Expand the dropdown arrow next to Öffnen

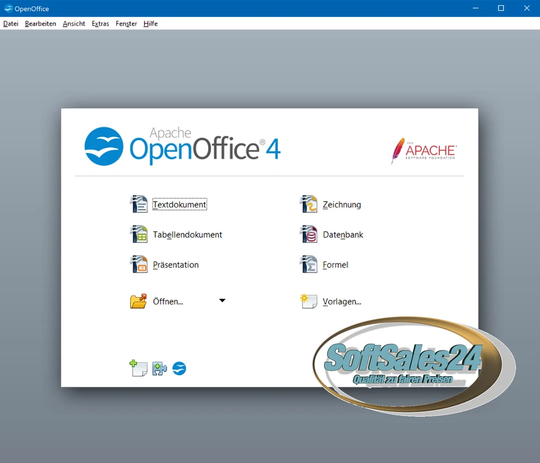tap(222, 300)
